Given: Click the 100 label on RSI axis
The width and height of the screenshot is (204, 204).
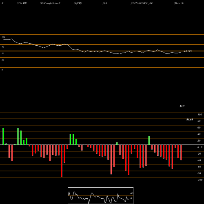Looking at the screenshot, I should pos(4,37).
